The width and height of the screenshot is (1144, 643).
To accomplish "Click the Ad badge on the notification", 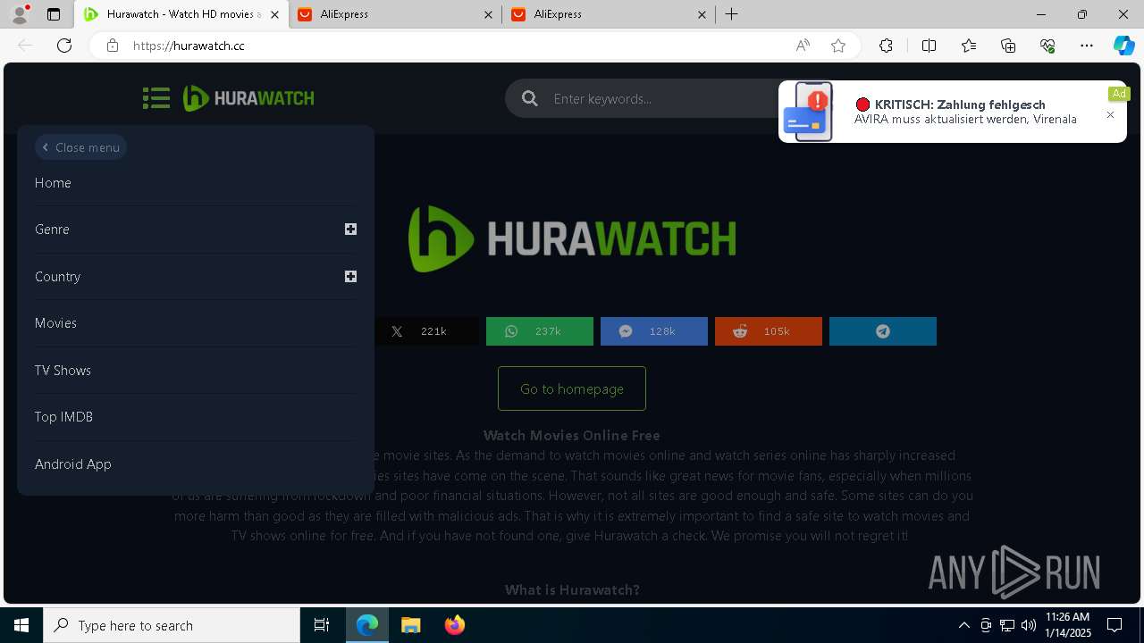I will (1119, 94).
